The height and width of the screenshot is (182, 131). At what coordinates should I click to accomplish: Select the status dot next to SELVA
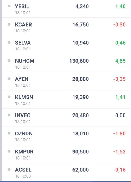9,42
